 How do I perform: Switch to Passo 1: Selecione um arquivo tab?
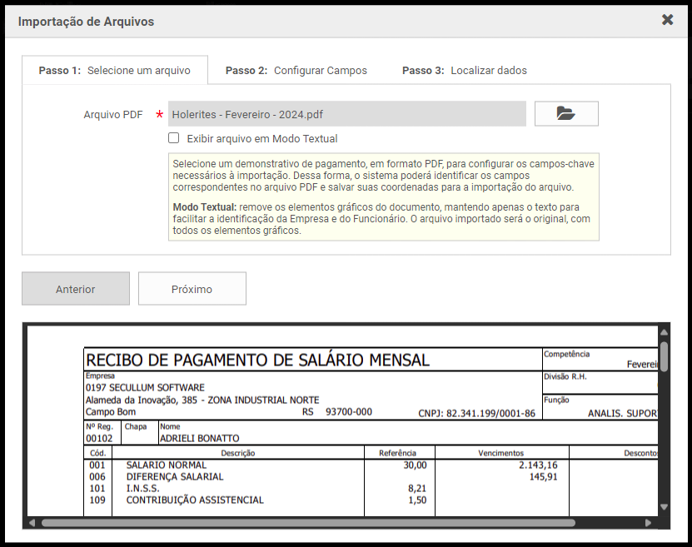click(114, 71)
